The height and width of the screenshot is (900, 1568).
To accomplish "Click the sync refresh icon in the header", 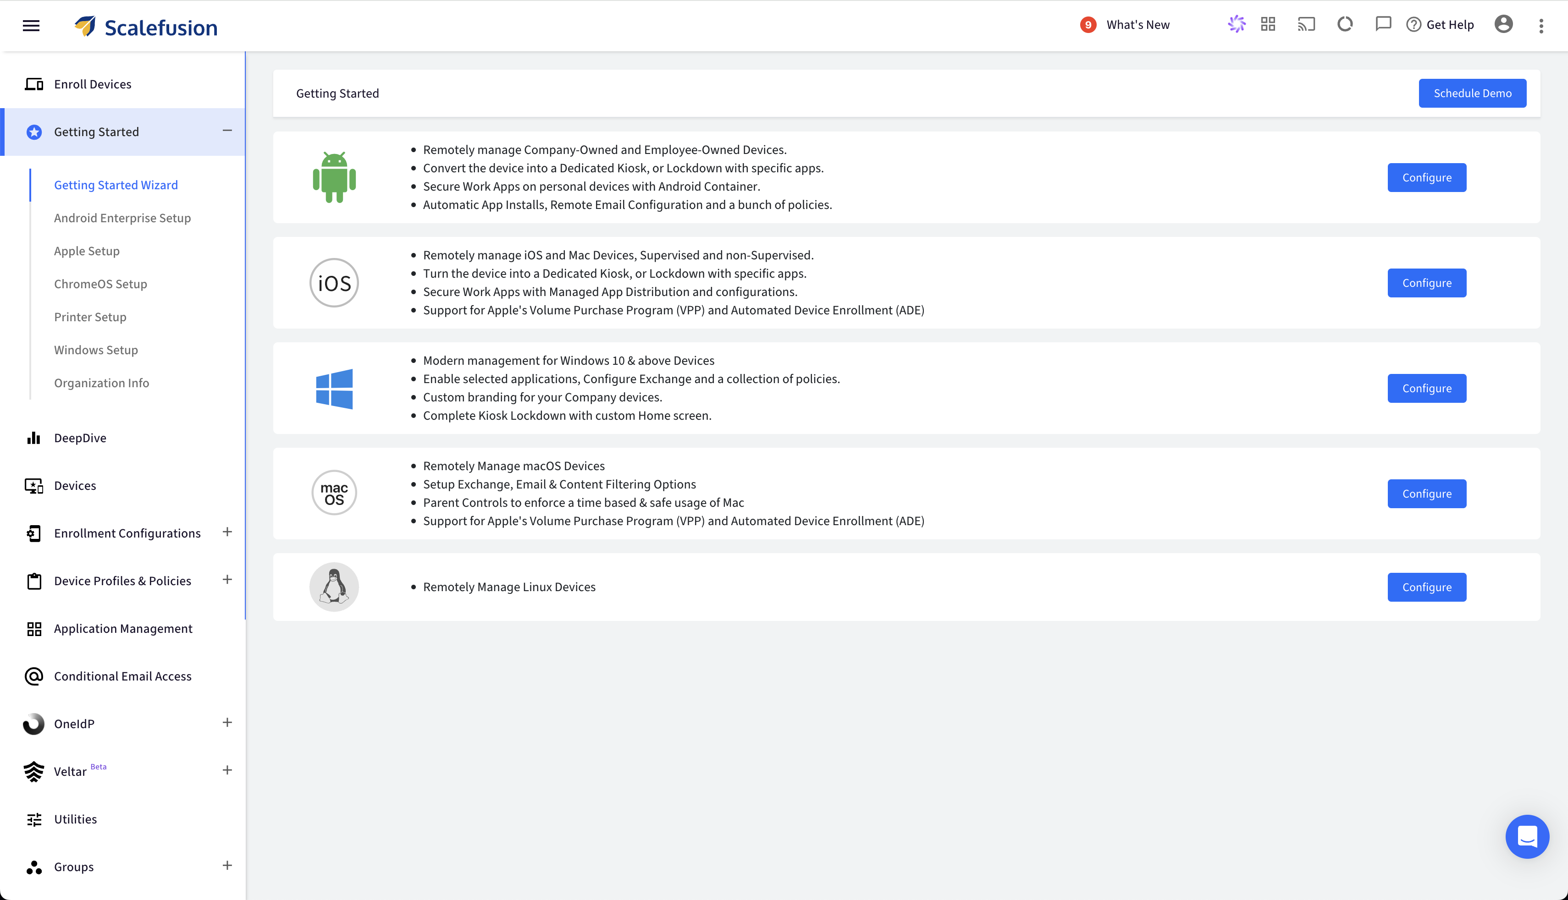I will click(1346, 24).
